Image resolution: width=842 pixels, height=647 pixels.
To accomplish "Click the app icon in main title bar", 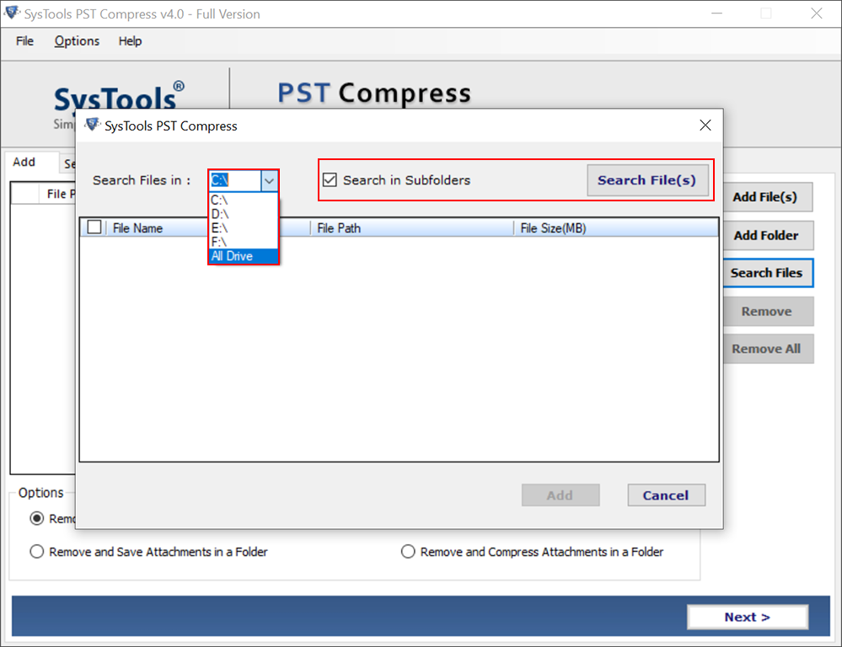I will point(12,13).
